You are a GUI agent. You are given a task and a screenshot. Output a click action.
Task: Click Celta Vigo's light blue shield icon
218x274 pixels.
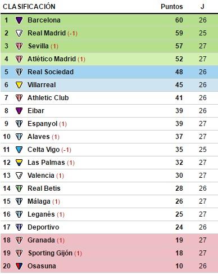[19, 150]
